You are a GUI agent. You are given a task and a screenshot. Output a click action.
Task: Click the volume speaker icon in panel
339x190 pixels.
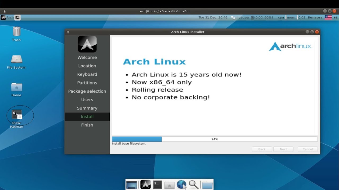tap(336, 17)
